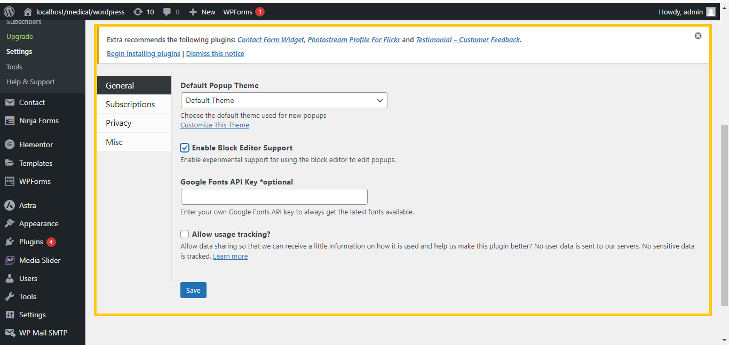
Task: Enable the Allow usage tracking checkbox
Action: tap(185, 234)
